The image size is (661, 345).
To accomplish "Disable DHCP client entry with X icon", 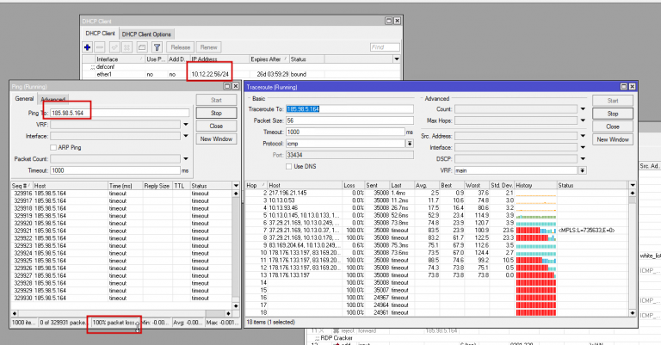I will [127, 47].
